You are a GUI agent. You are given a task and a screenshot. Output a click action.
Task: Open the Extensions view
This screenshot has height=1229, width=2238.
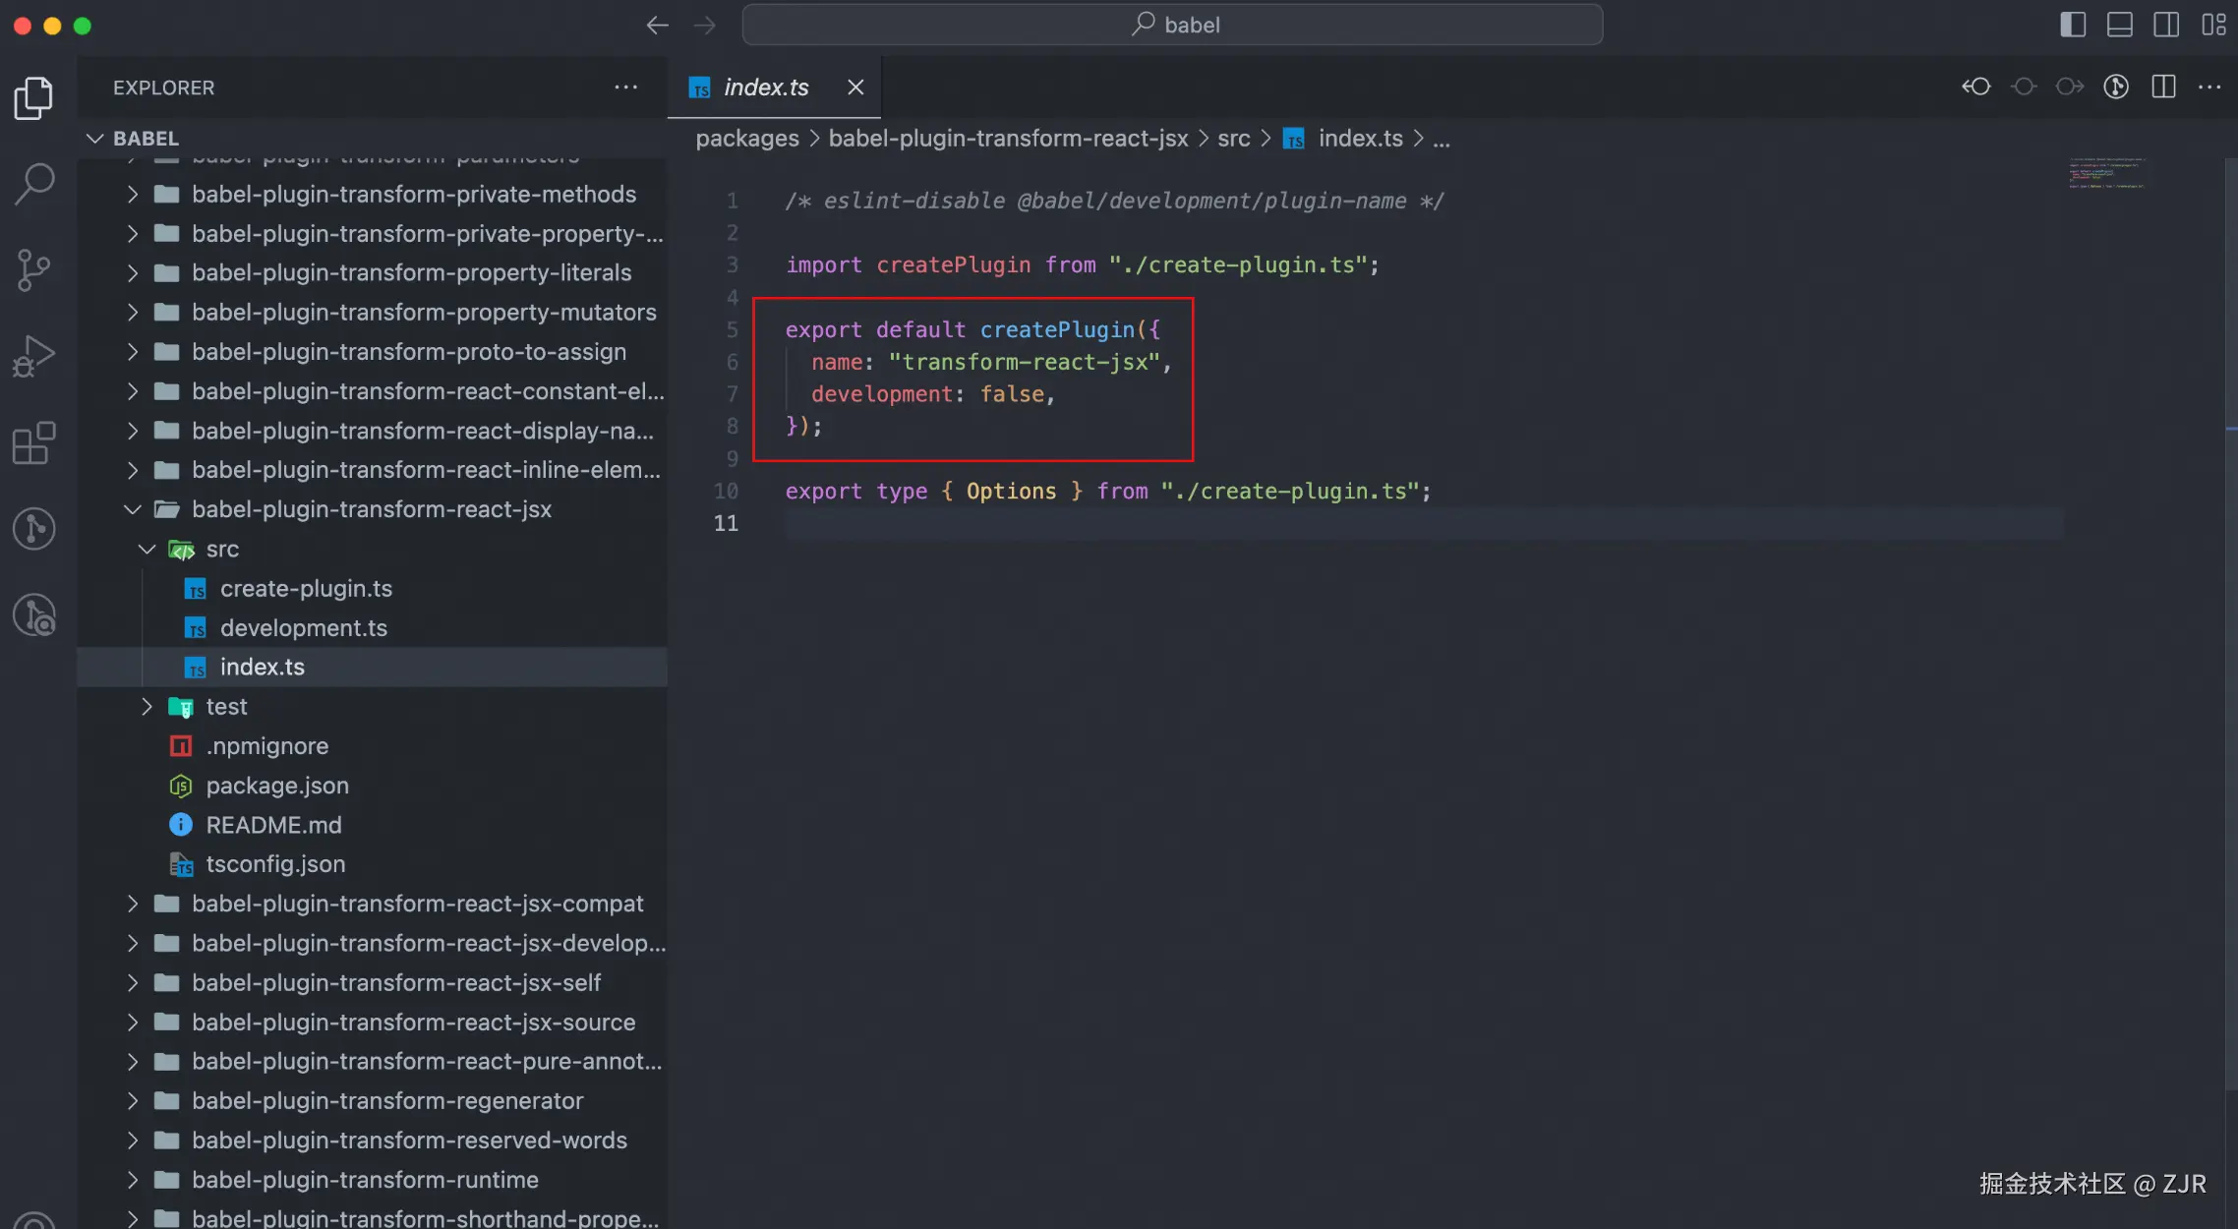(34, 442)
